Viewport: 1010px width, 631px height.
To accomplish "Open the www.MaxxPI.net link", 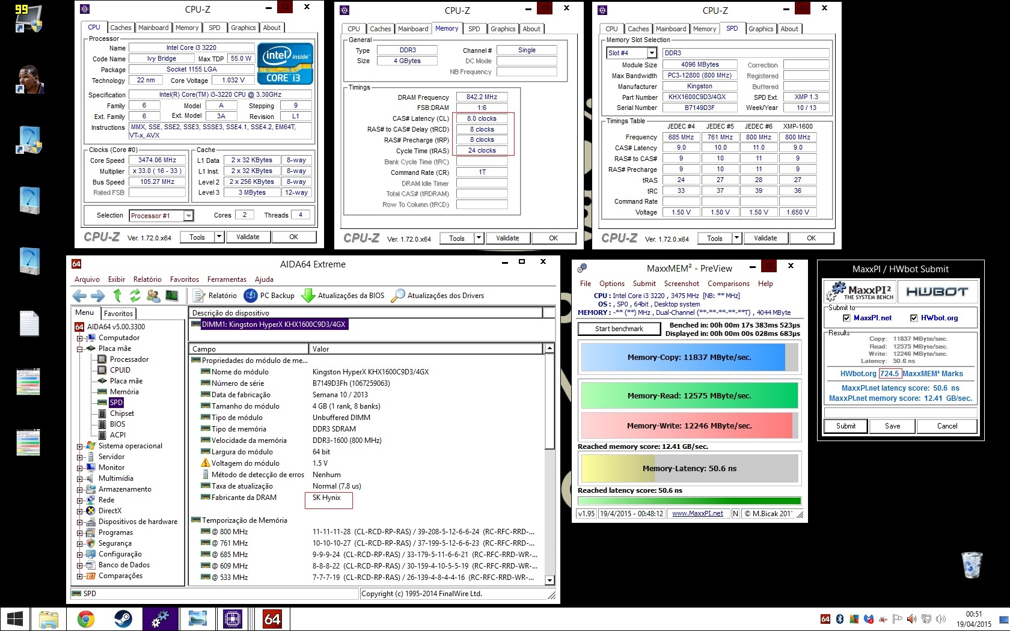I will (x=697, y=514).
